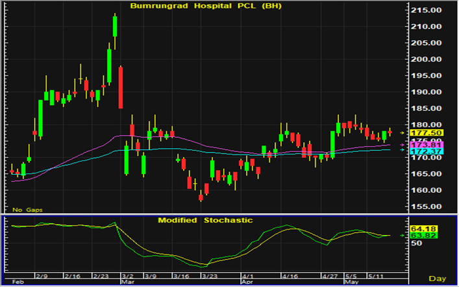Click the 160.00 price axis label
This screenshot has width=459, height=287.
426,190
